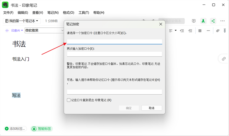Open the 编辑(E) menu
229x136 pixels.
[x=23, y=13]
